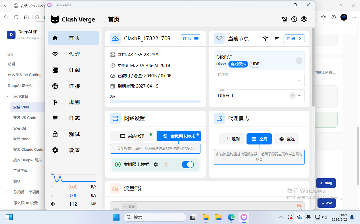Click the taskbar 搜索 search box
360x224 pixels.
pos(155,217)
